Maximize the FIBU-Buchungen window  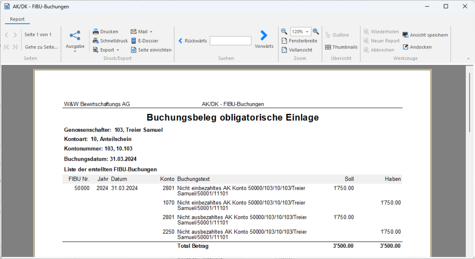coord(446,7)
